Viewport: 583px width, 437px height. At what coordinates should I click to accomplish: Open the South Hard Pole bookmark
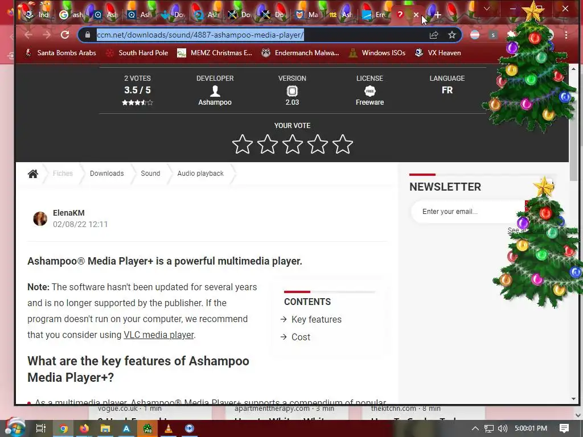(137, 53)
